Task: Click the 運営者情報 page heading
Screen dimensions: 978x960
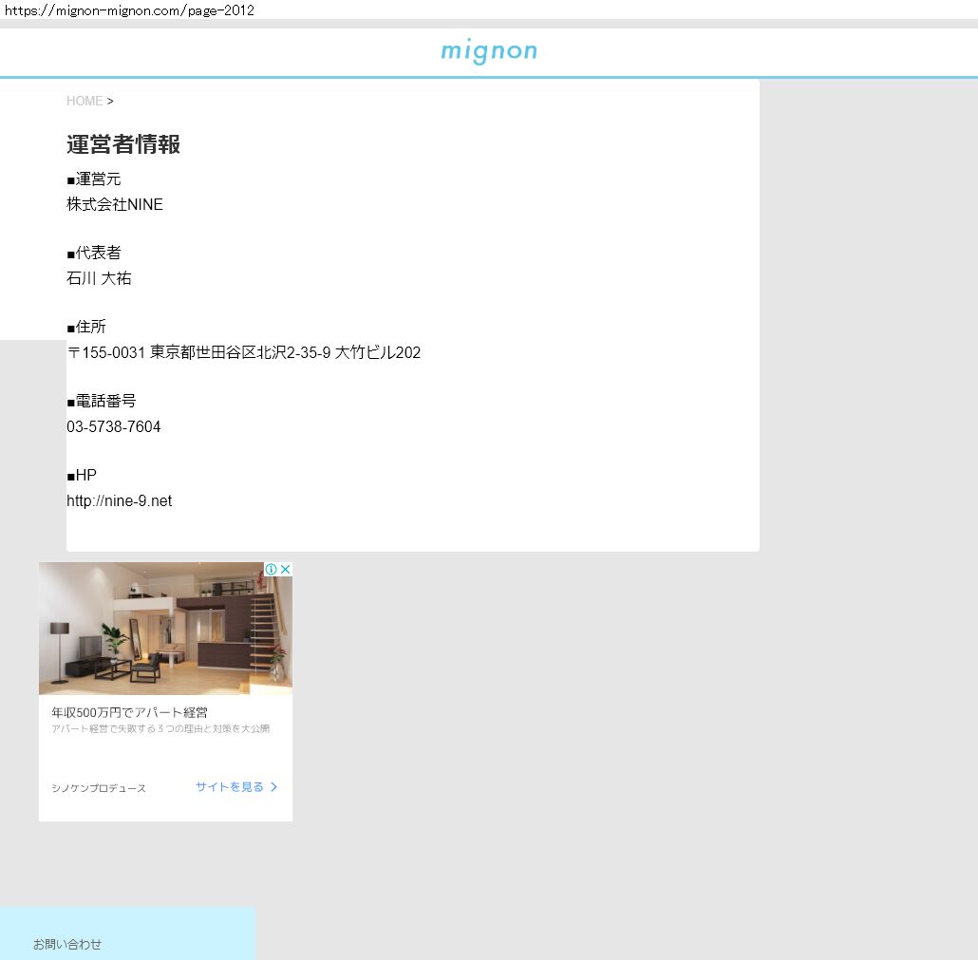Action: click(123, 144)
